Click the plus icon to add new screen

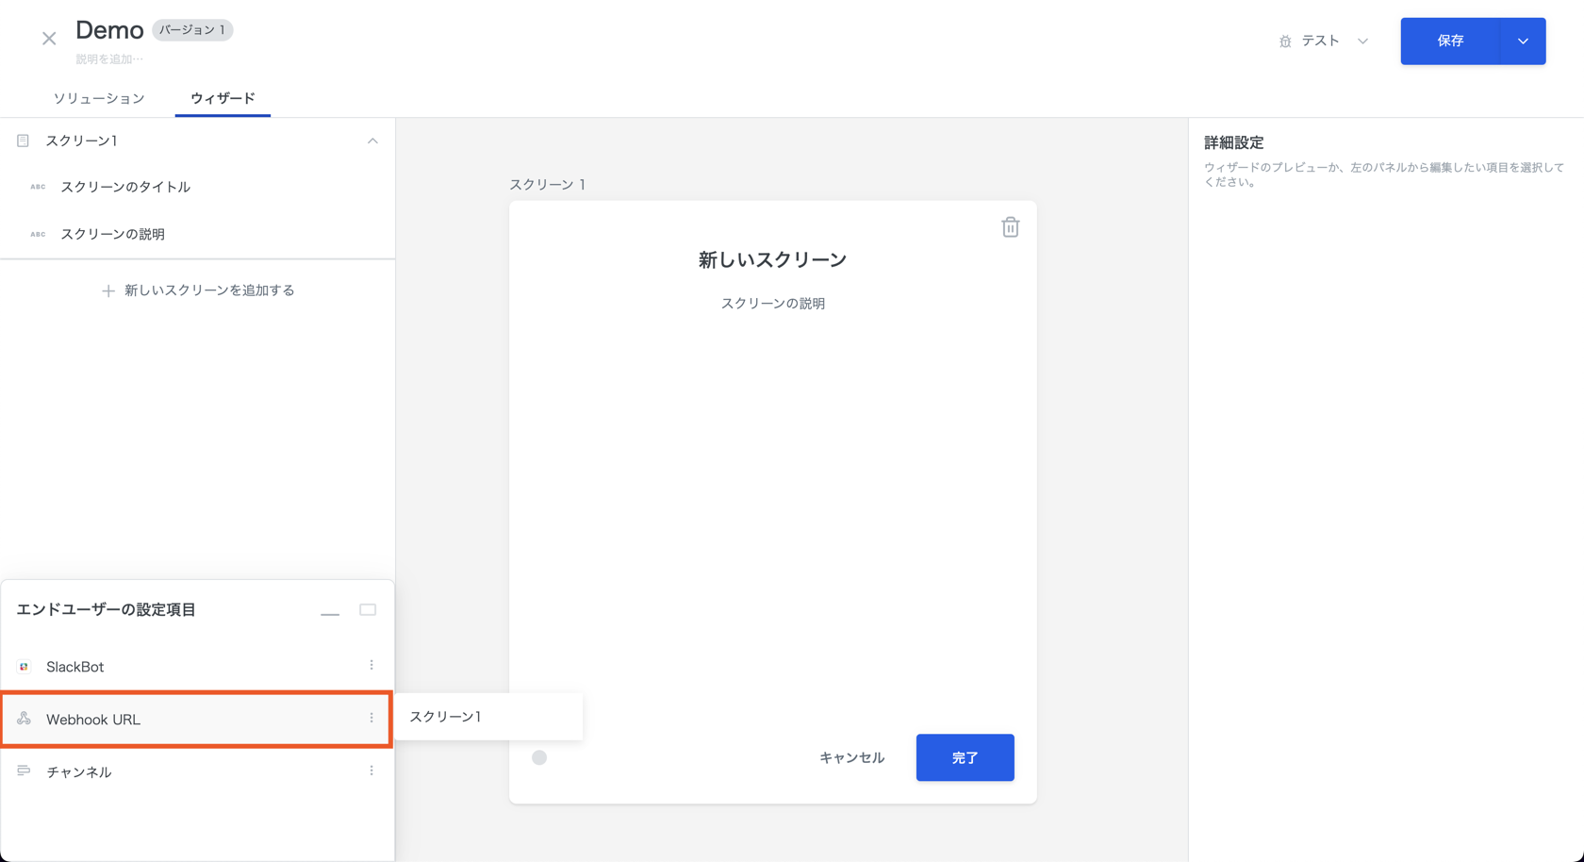coord(108,291)
